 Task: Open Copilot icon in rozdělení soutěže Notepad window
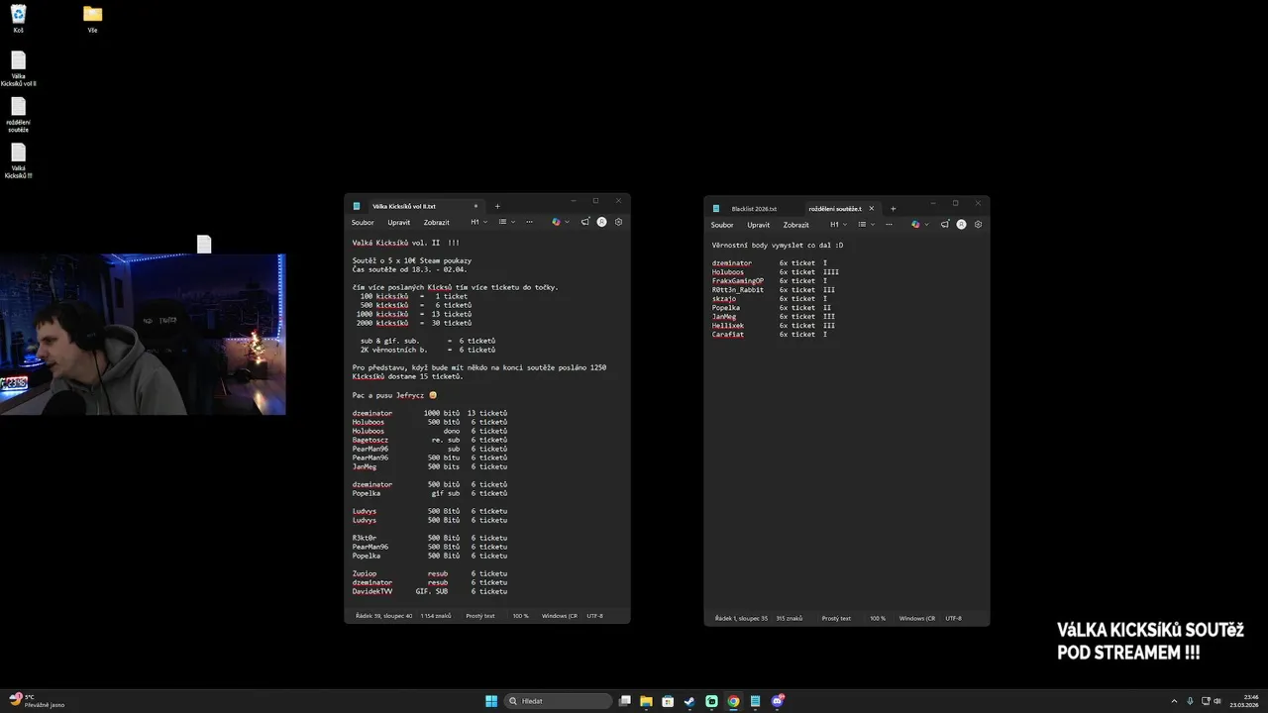point(915,224)
